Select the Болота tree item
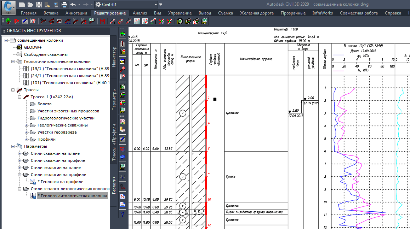Screen dimensions: 410x229 click(x=45, y=104)
